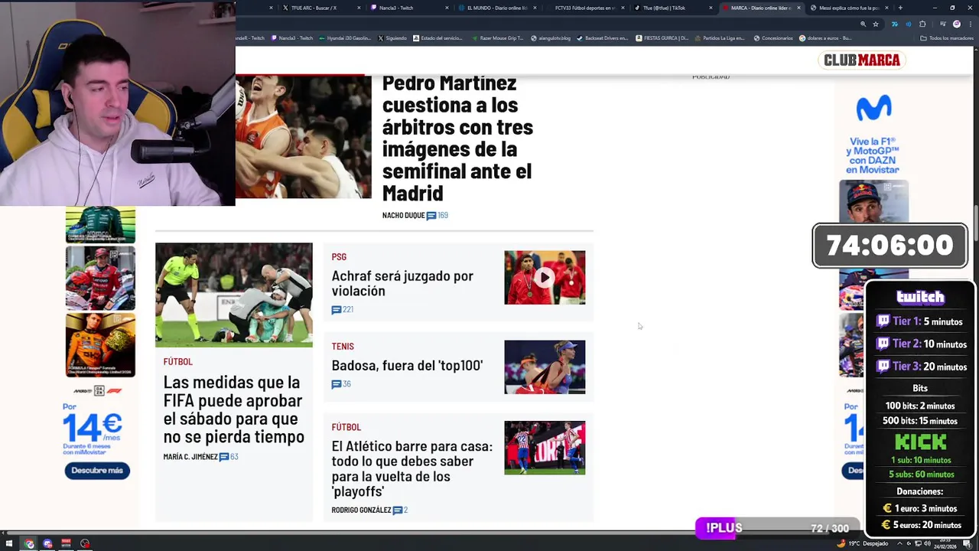
Task: Open the browser profile avatar icon
Action: (956, 24)
